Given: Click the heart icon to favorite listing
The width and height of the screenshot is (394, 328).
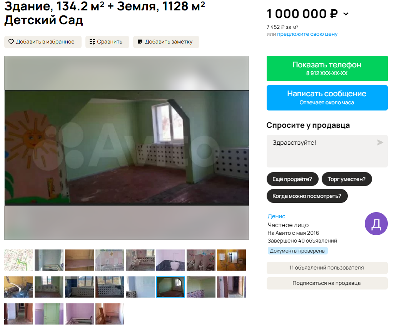Looking at the screenshot, I should pos(11,42).
